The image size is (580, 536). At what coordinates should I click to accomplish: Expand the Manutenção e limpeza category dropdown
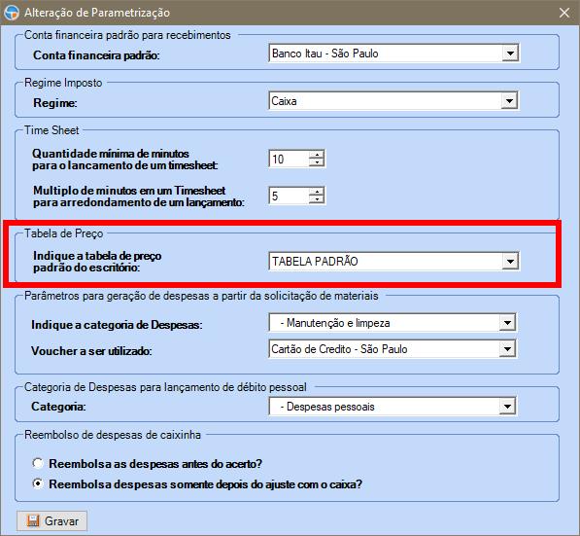(507, 323)
